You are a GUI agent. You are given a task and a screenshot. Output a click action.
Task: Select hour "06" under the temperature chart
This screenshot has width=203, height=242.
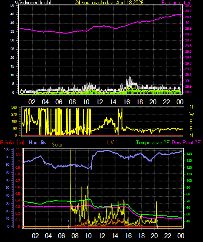(61, 236)
